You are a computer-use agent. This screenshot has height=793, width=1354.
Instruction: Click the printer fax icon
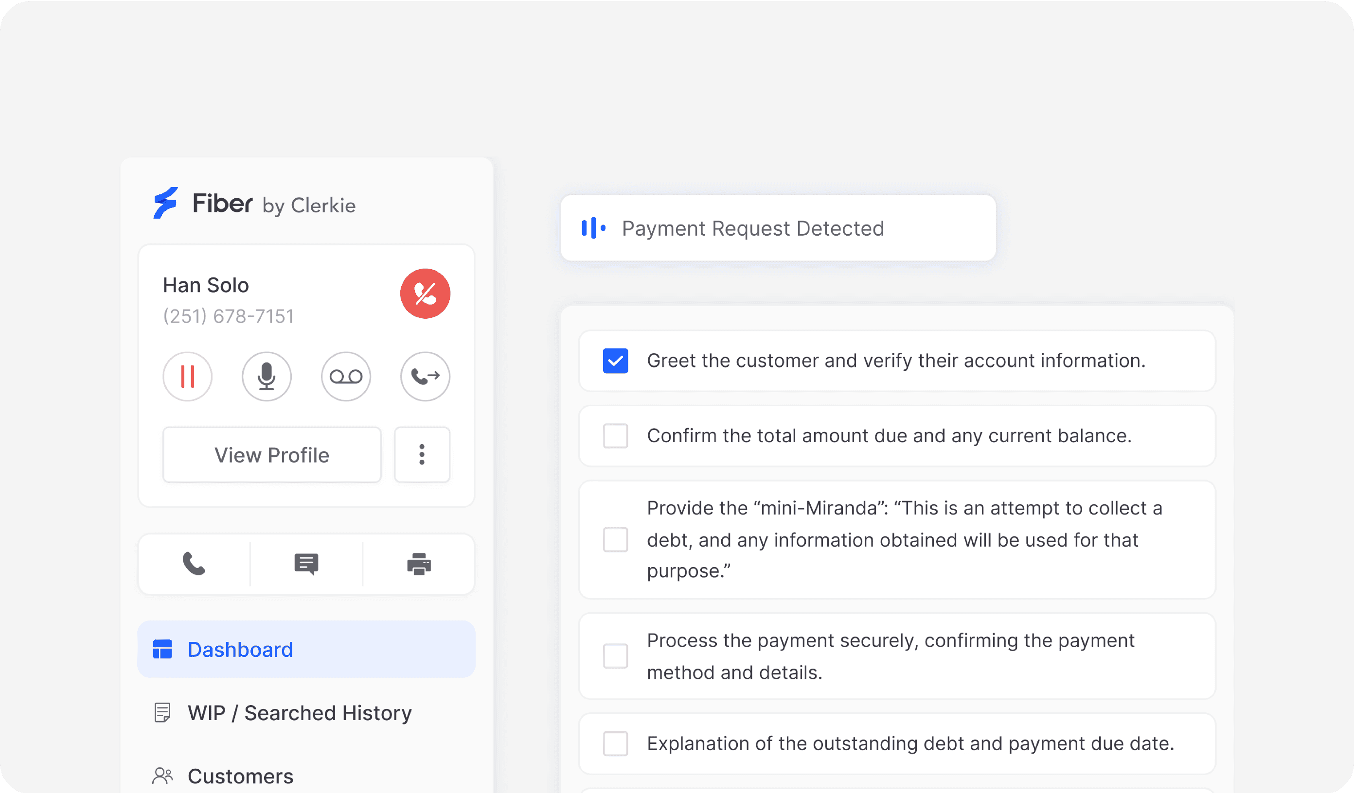[x=419, y=564]
